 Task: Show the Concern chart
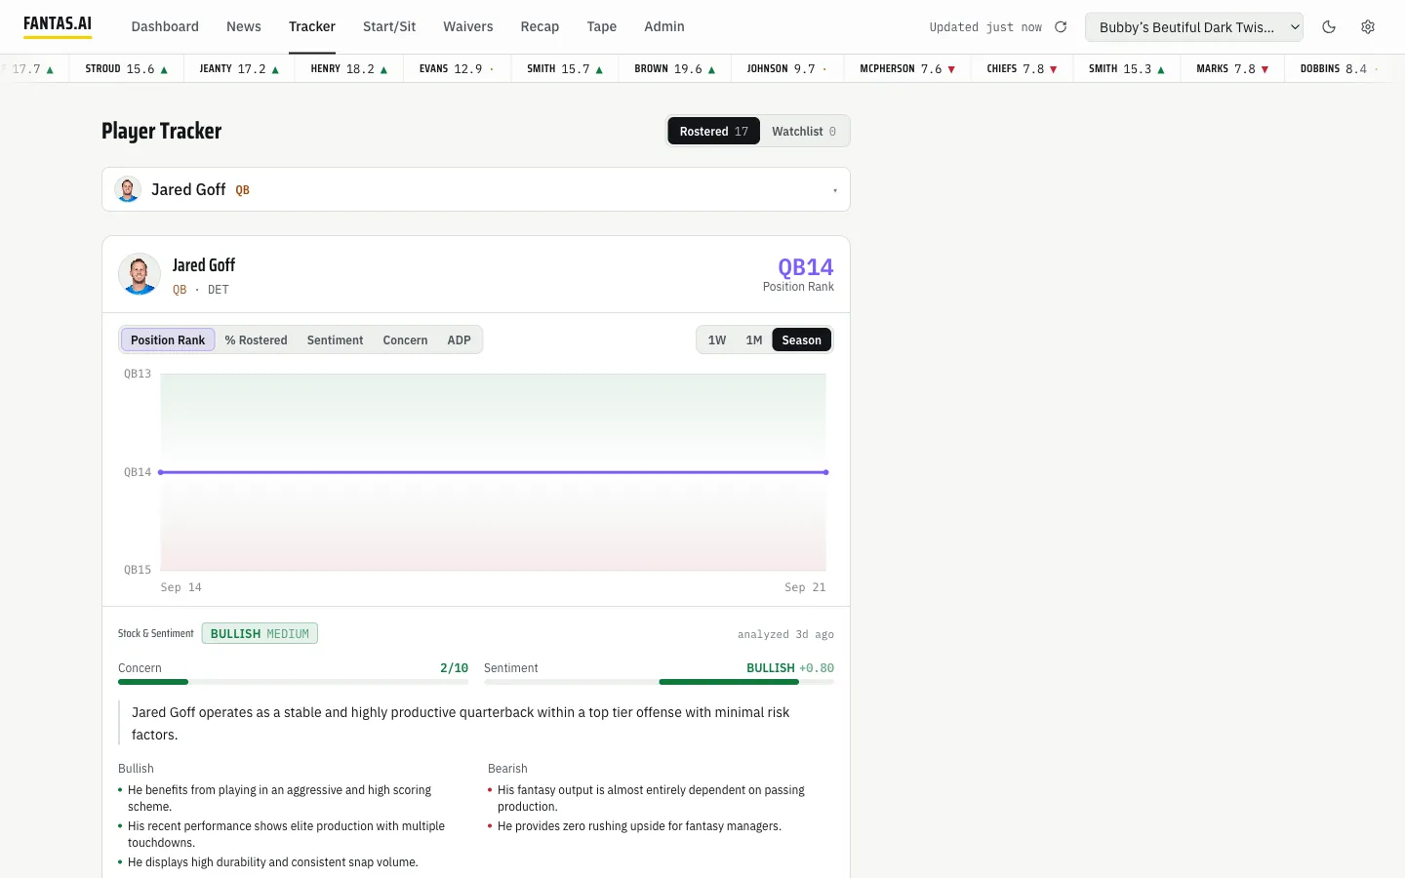(x=405, y=340)
